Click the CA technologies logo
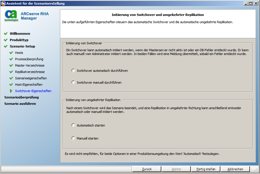 11,16
